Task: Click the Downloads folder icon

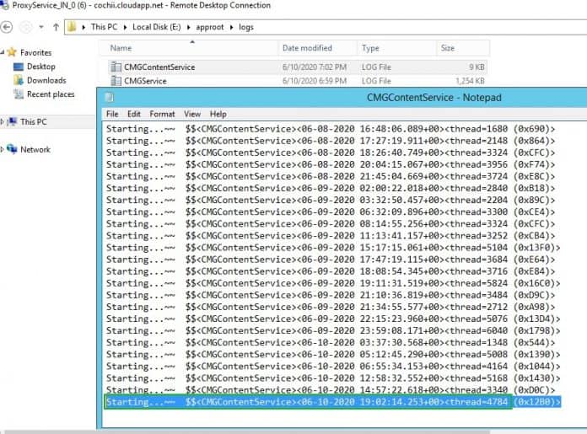Action: [19, 80]
